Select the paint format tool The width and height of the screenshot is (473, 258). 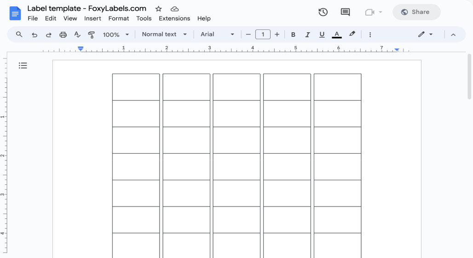91,34
